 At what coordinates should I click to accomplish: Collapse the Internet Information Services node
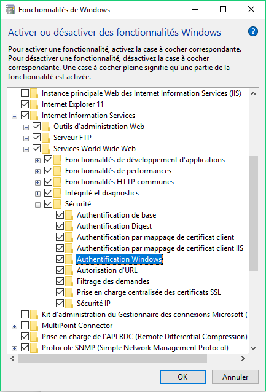[15, 116]
